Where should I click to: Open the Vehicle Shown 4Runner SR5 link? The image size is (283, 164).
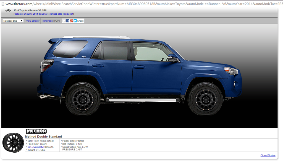44,14
